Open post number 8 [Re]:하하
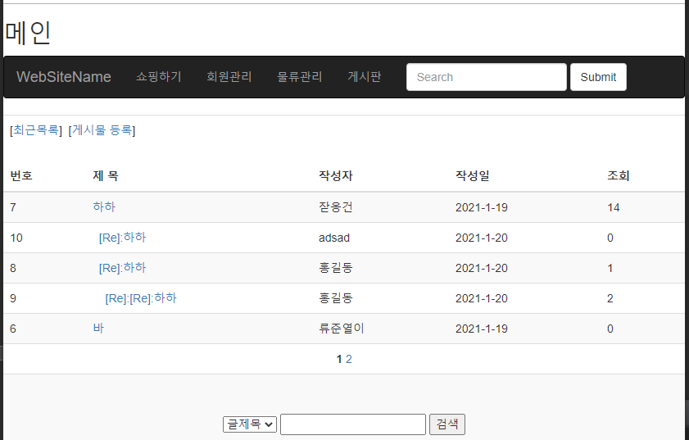This screenshot has height=440, width=689. (122, 268)
